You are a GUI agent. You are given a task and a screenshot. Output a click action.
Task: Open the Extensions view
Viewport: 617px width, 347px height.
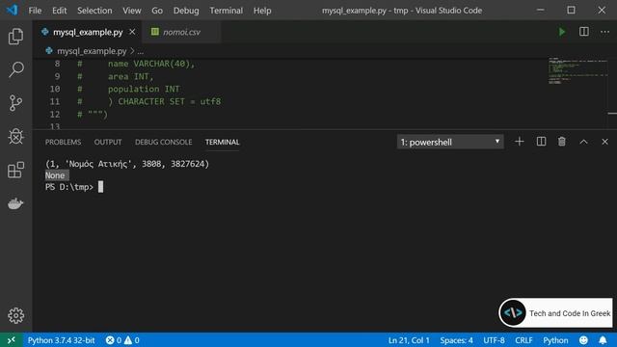(15, 170)
